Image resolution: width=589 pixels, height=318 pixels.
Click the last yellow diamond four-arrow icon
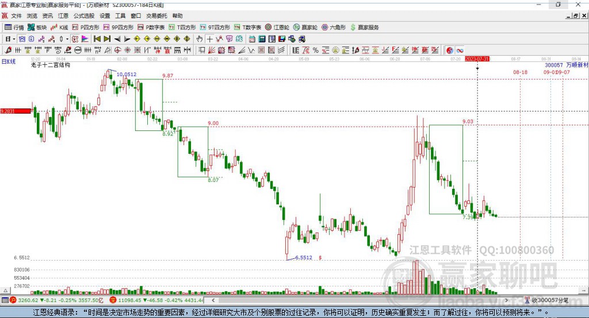tap(187, 39)
